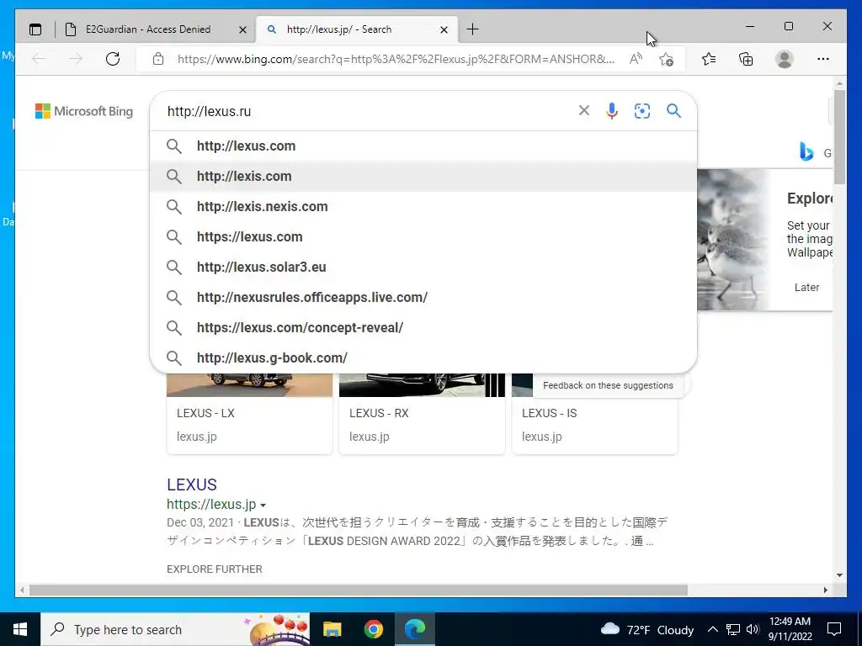Click the taskbar Type here to search box
Screen dimensions: 862x646
(175, 629)
